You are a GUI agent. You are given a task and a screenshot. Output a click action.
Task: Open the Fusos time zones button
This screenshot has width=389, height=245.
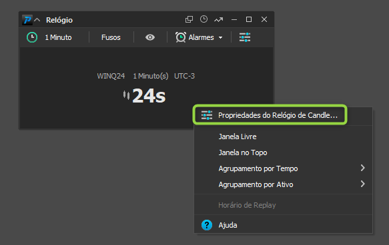[111, 37]
